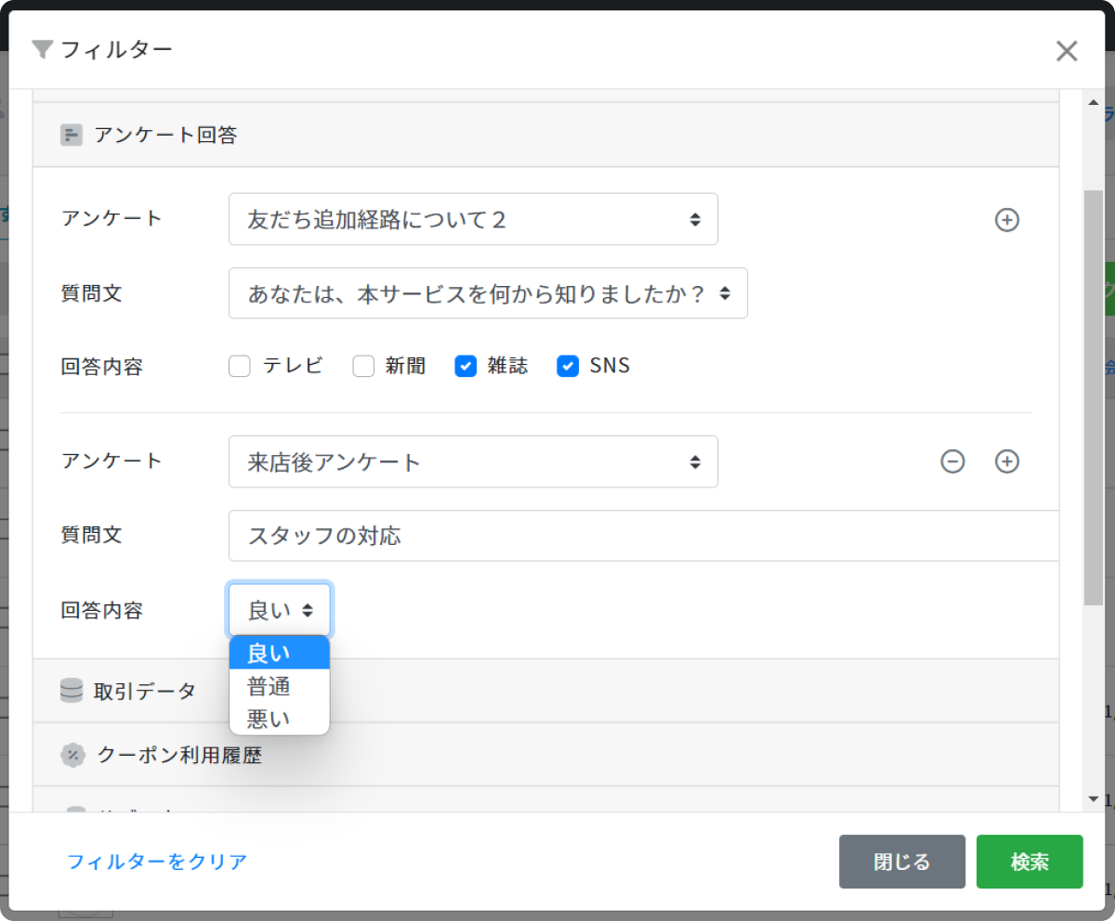
Task: Uncheck the SNS checkbox
Action: coord(568,367)
